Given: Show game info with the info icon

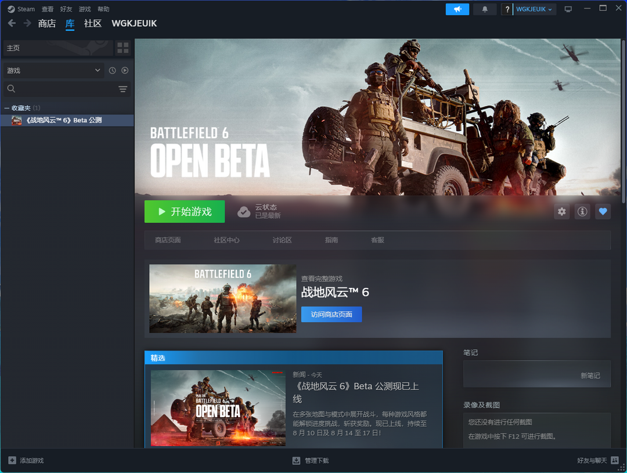Looking at the screenshot, I should pyautogui.click(x=582, y=211).
